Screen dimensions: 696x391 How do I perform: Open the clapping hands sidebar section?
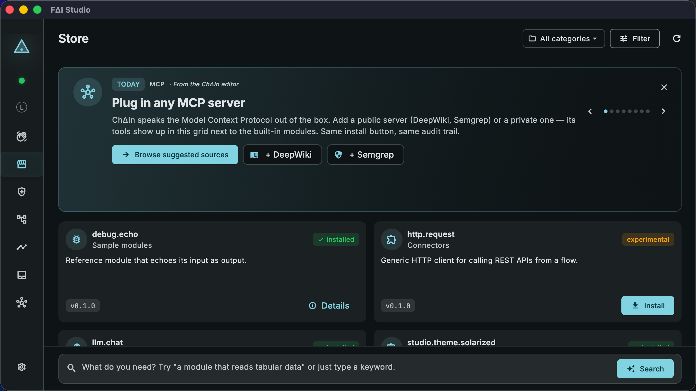tap(22, 137)
